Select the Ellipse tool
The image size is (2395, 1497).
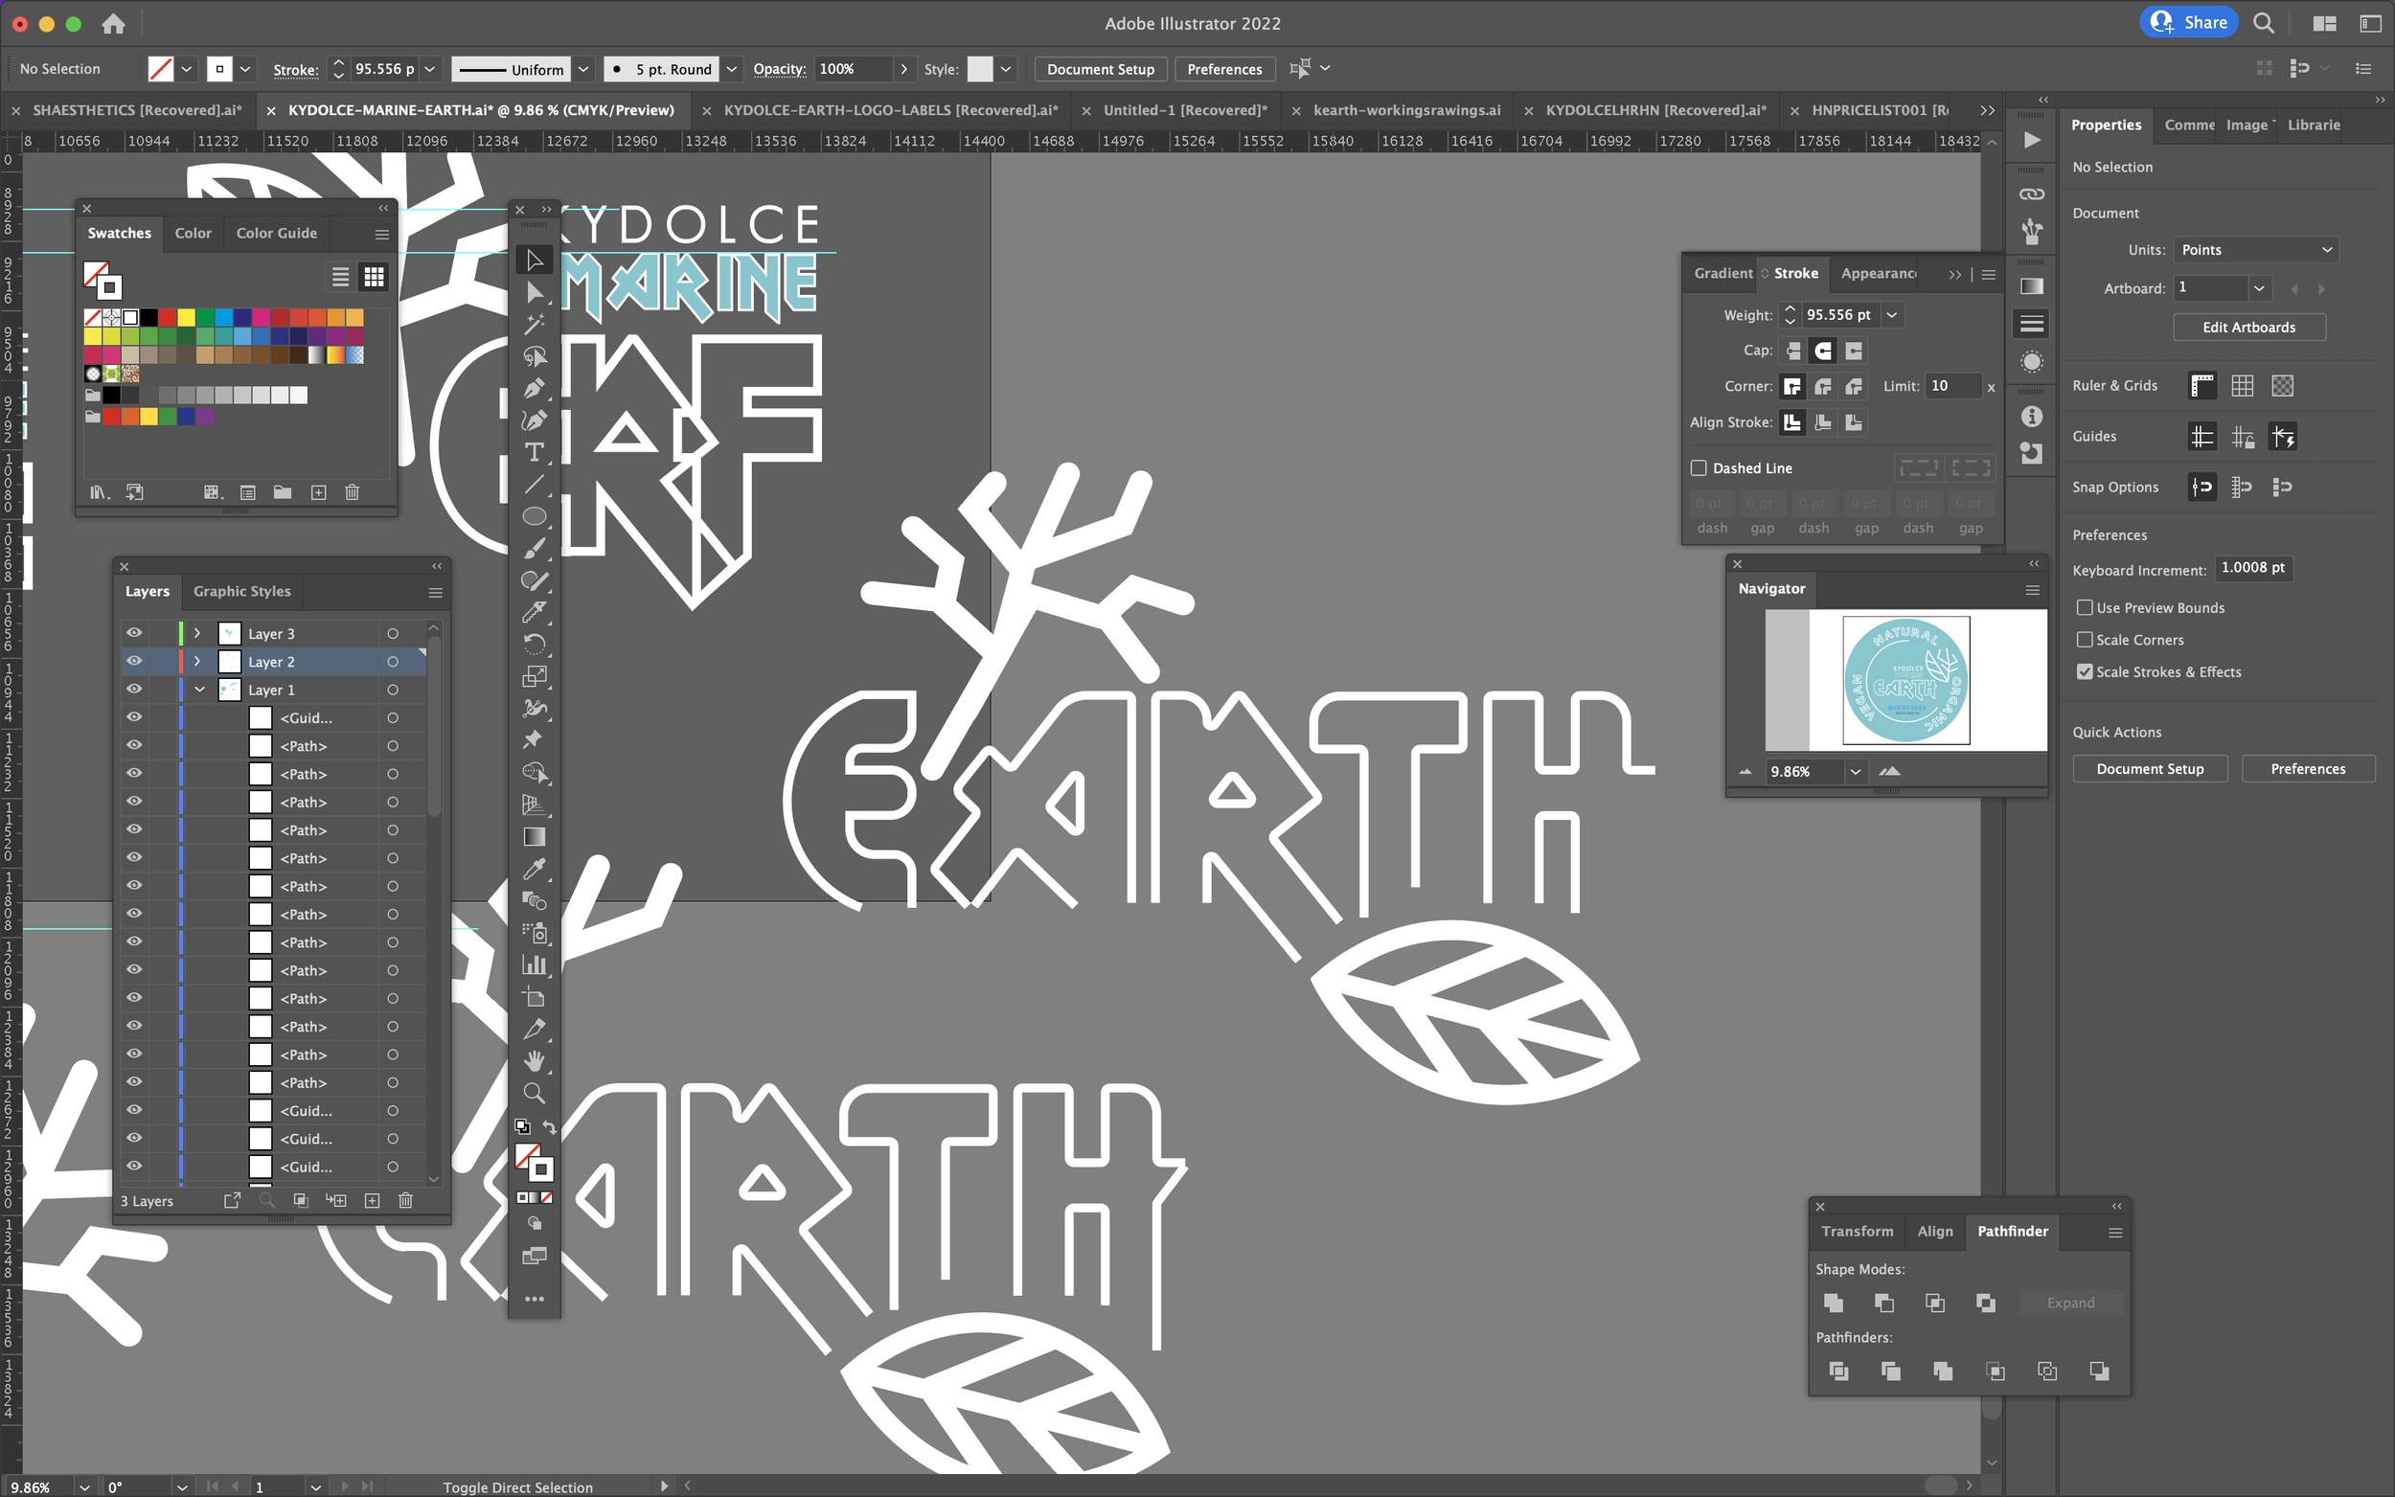[x=534, y=516]
